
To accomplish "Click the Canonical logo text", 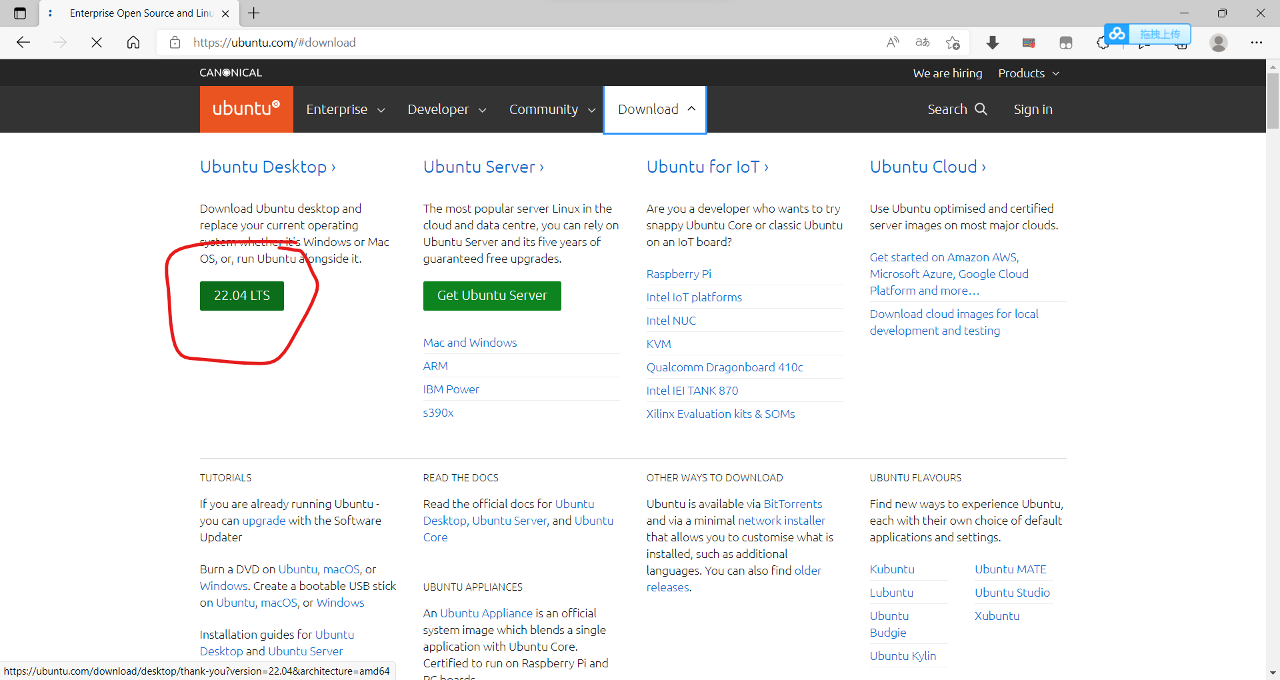I will click(x=231, y=73).
